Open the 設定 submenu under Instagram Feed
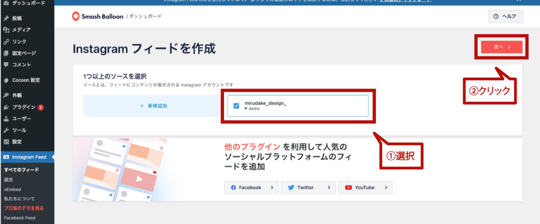540x224 pixels. point(8,180)
